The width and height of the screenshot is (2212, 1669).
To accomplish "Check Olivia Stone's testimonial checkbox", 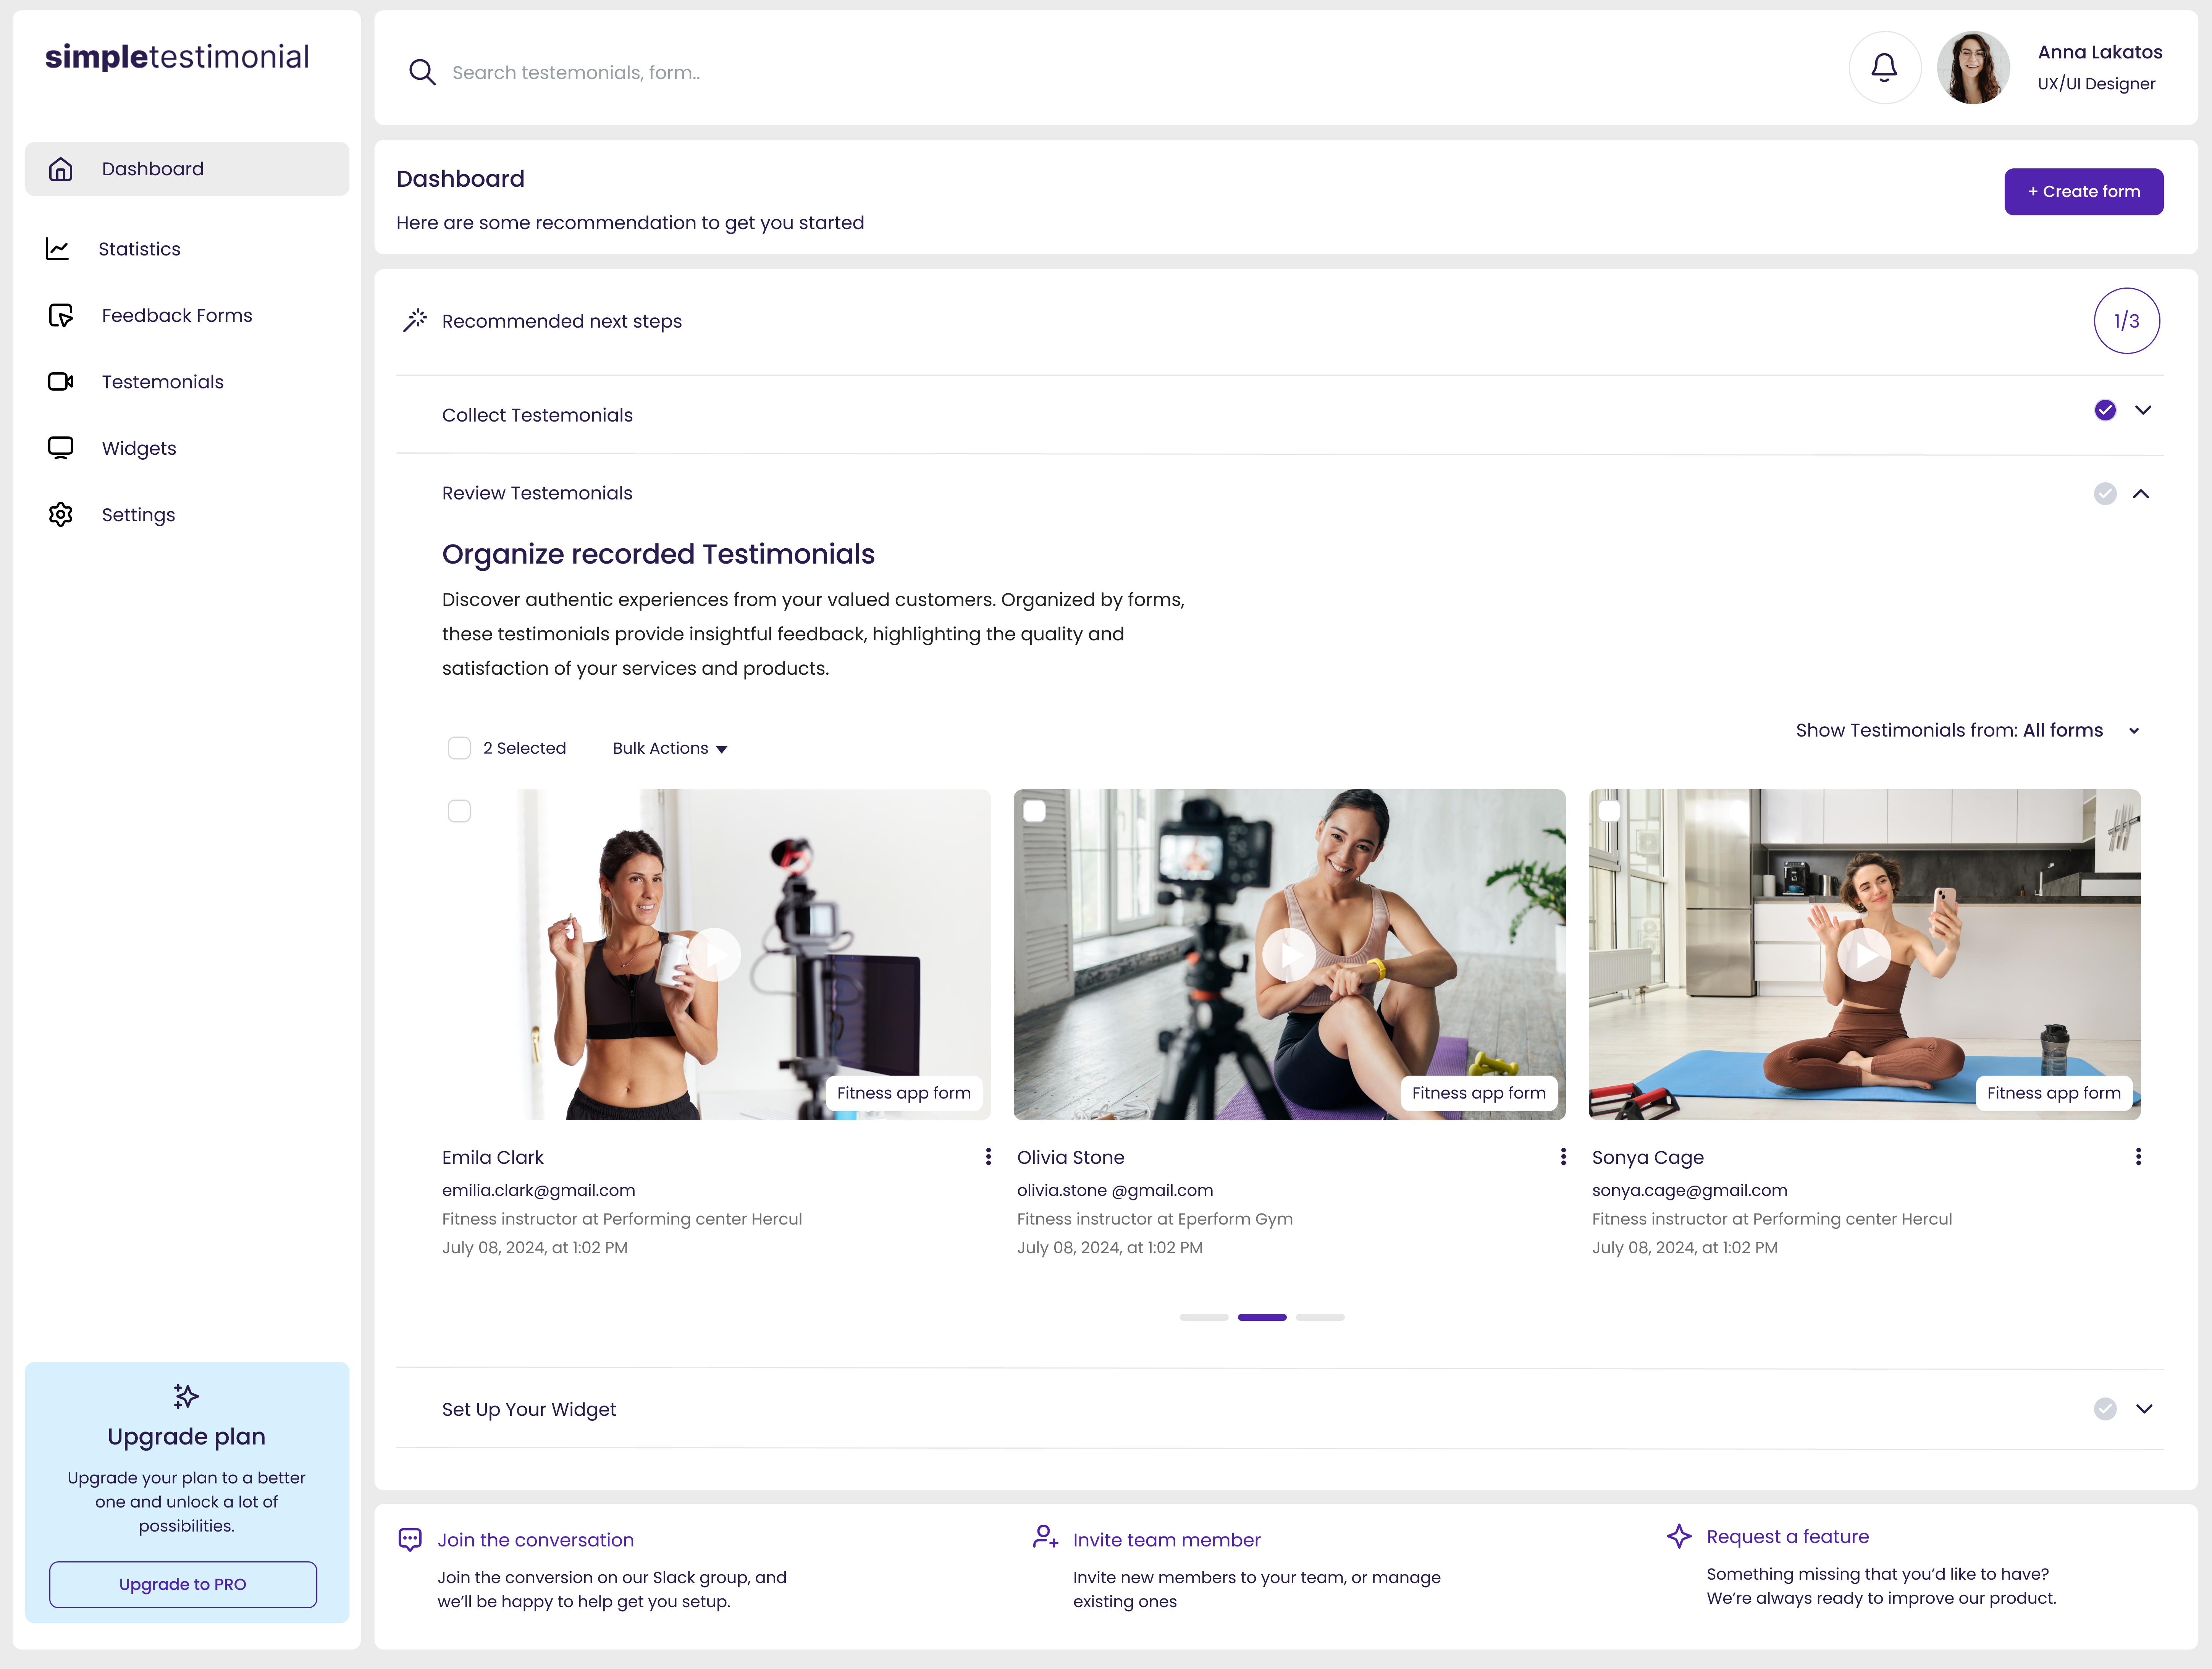I will [1034, 811].
